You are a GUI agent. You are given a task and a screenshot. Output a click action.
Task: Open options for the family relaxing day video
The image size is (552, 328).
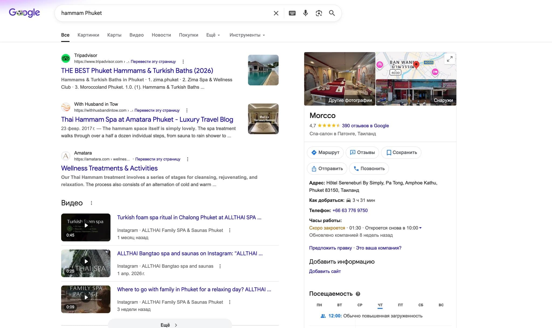(x=230, y=302)
